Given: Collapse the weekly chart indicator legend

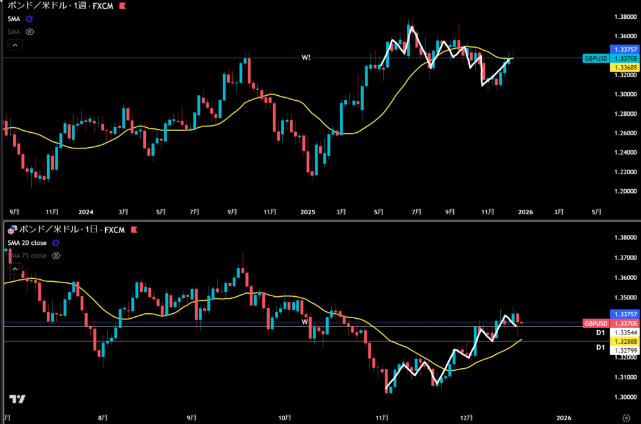Looking at the screenshot, I should tap(15, 44).
